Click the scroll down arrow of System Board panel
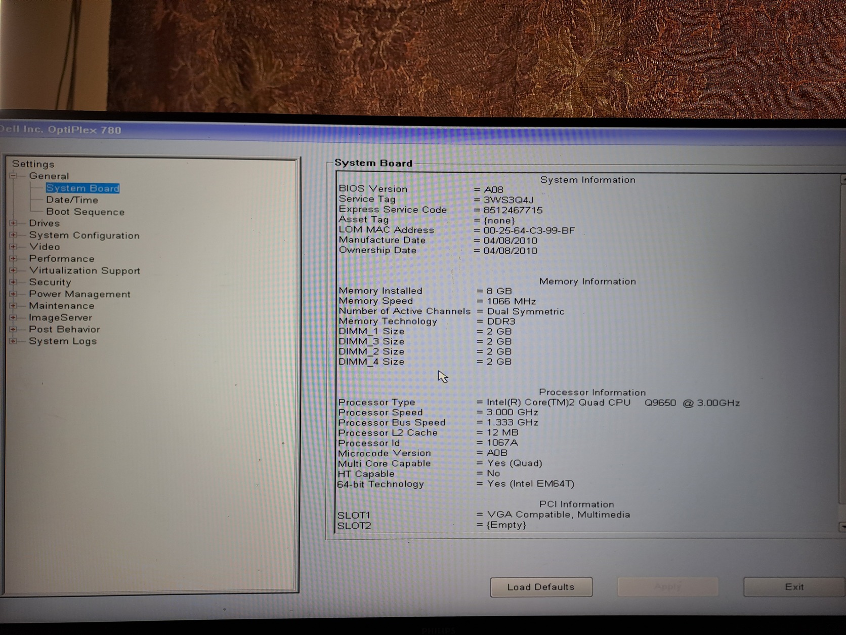Viewport: 846px width, 635px height. click(842, 527)
